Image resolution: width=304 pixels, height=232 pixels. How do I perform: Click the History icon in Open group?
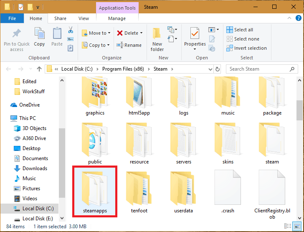click(212, 48)
